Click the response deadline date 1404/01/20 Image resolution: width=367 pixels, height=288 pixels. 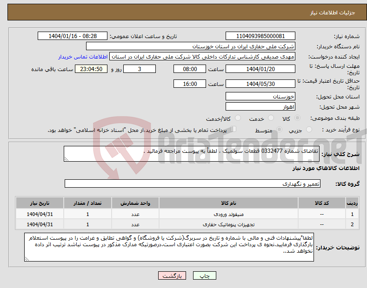pyautogui.click(x=260, y=69)
